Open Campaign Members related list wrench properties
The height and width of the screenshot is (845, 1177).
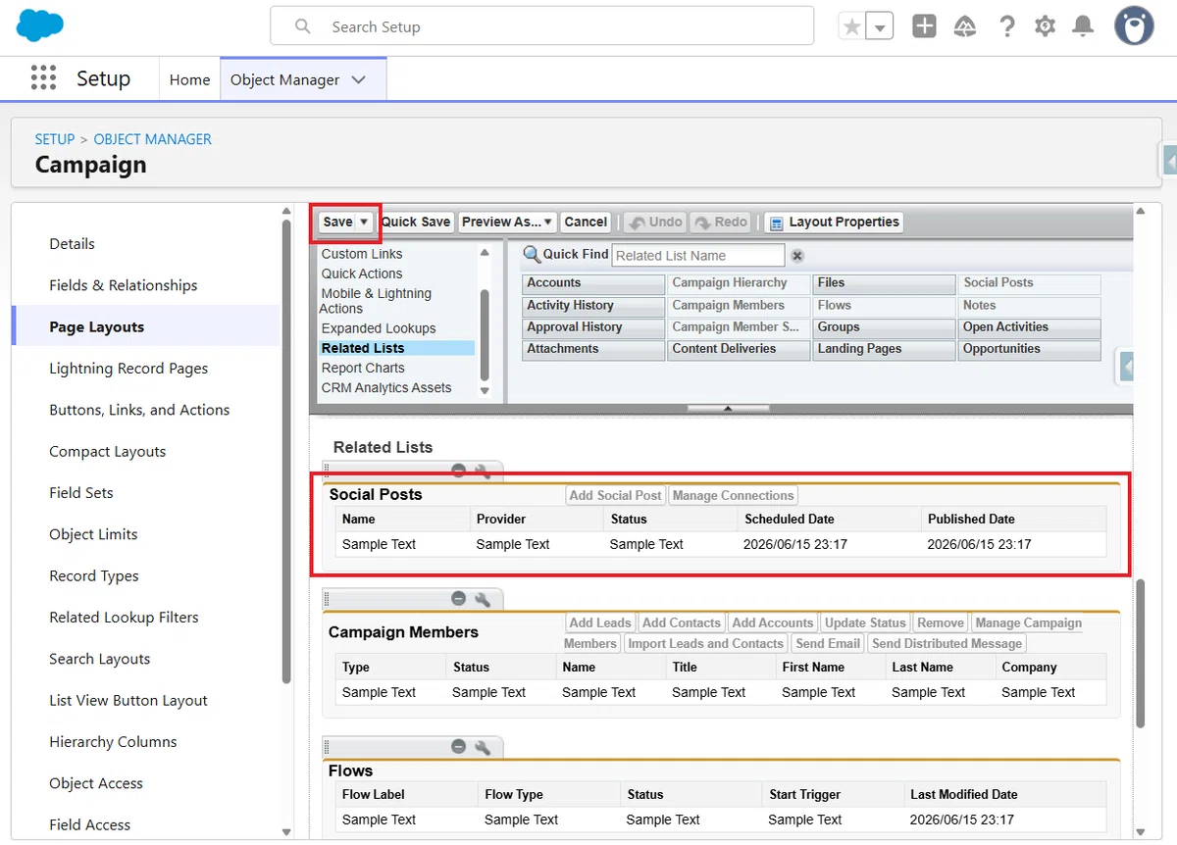tap(483, 598)
